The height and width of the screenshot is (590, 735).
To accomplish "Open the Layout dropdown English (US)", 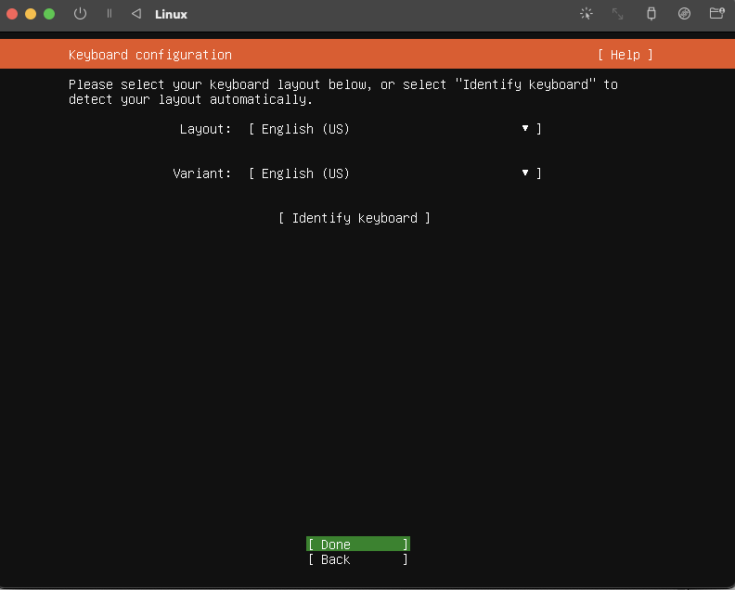I will (395, 129).
